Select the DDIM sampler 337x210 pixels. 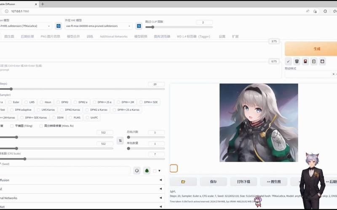tap(58, 118)
